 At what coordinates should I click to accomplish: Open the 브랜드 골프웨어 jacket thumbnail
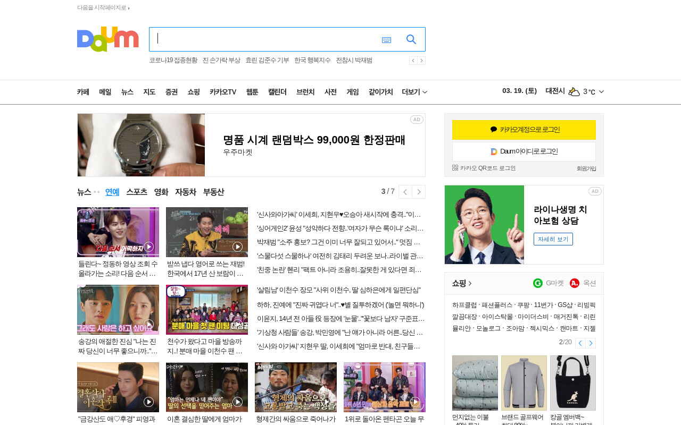click(x=524, y=383)
